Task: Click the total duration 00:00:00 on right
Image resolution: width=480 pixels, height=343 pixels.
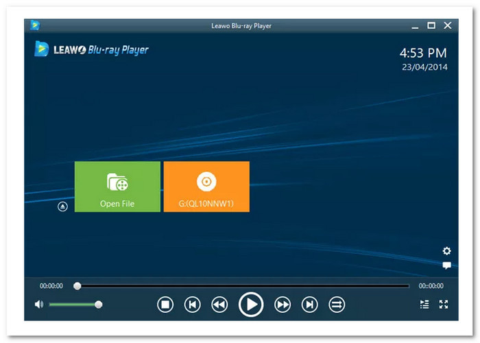Action: tap(431, 286)
